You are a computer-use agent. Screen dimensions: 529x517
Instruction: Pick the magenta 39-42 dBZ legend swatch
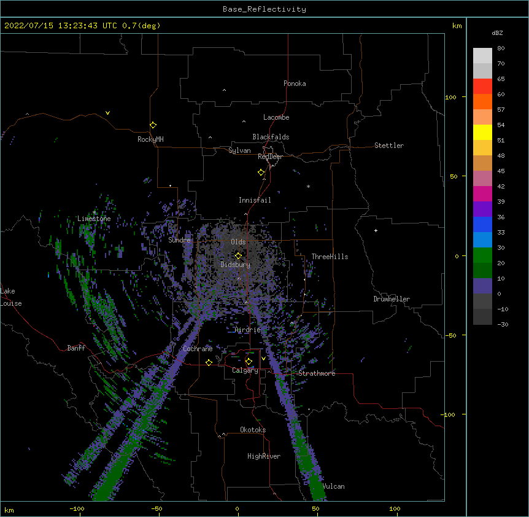[x=482, y=193]
